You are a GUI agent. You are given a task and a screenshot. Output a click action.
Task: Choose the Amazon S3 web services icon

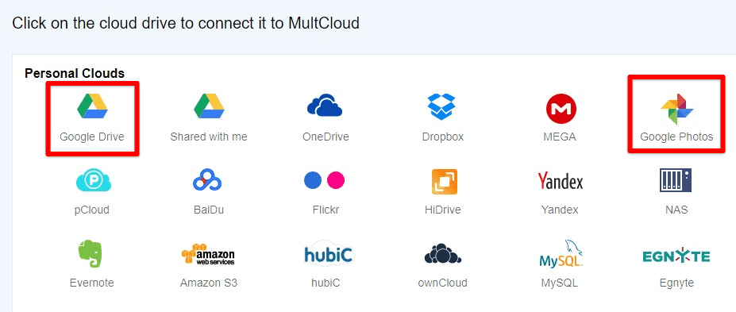coord(208,255)
